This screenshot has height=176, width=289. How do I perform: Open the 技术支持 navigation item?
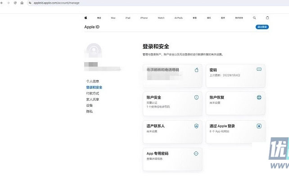239,18
